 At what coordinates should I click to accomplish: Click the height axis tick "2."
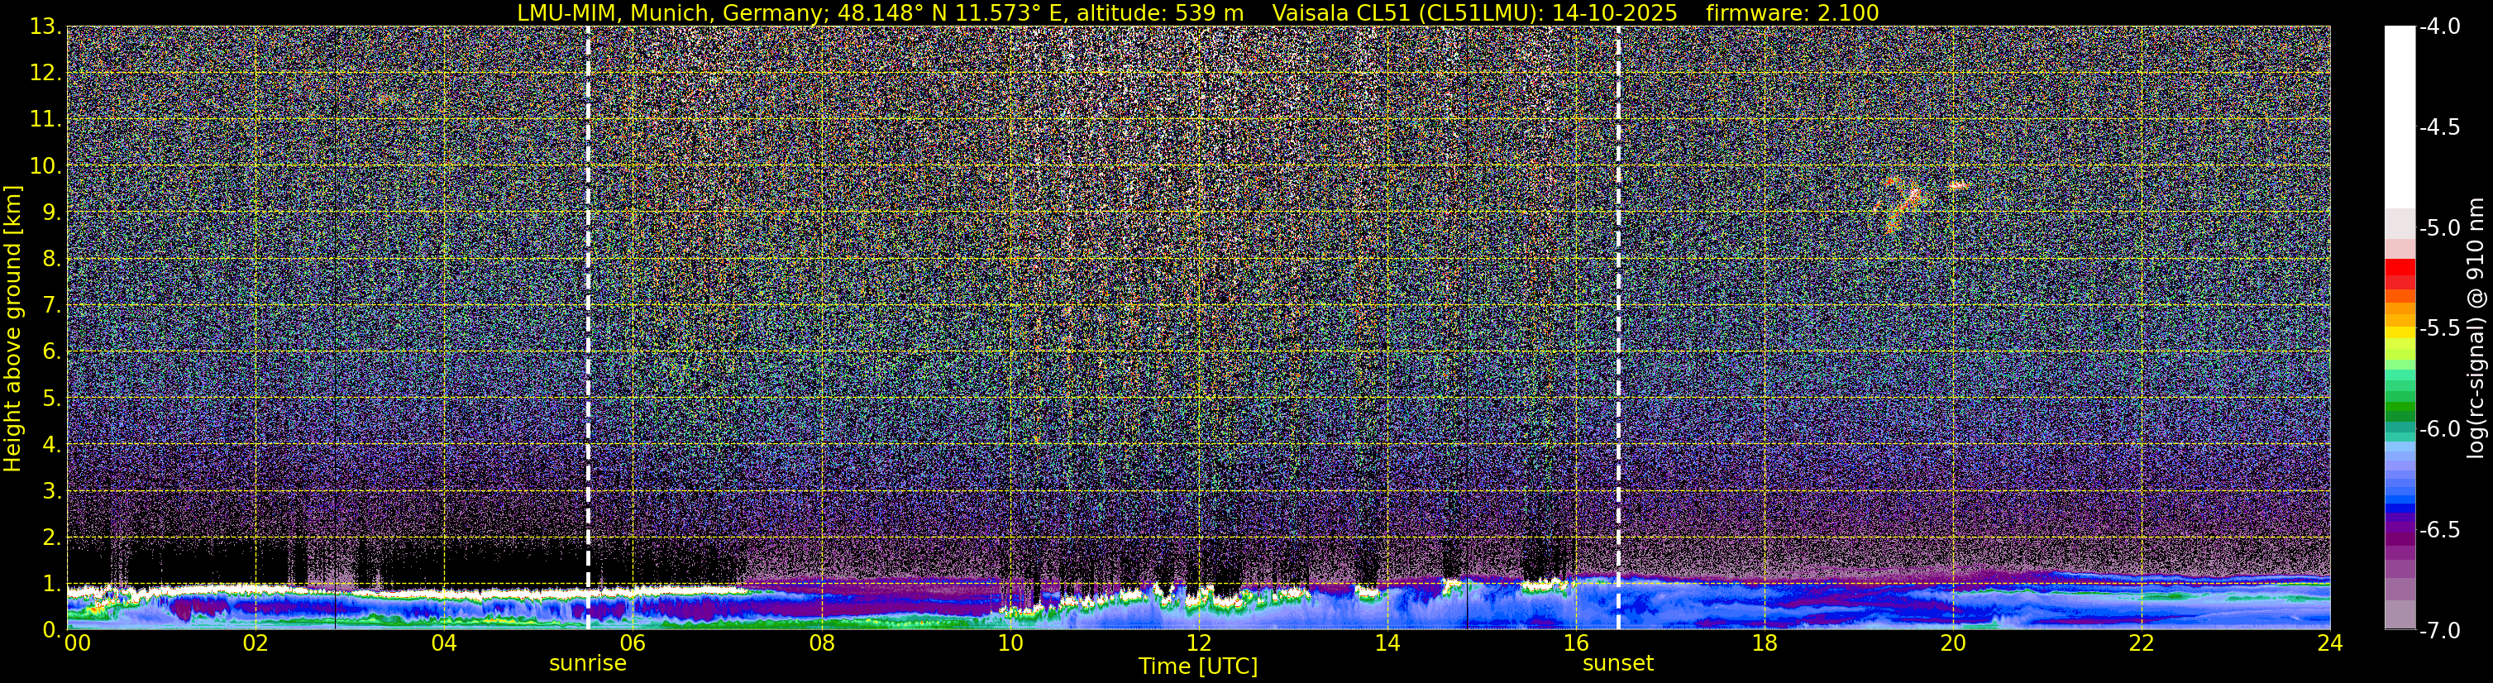[51, 536]
